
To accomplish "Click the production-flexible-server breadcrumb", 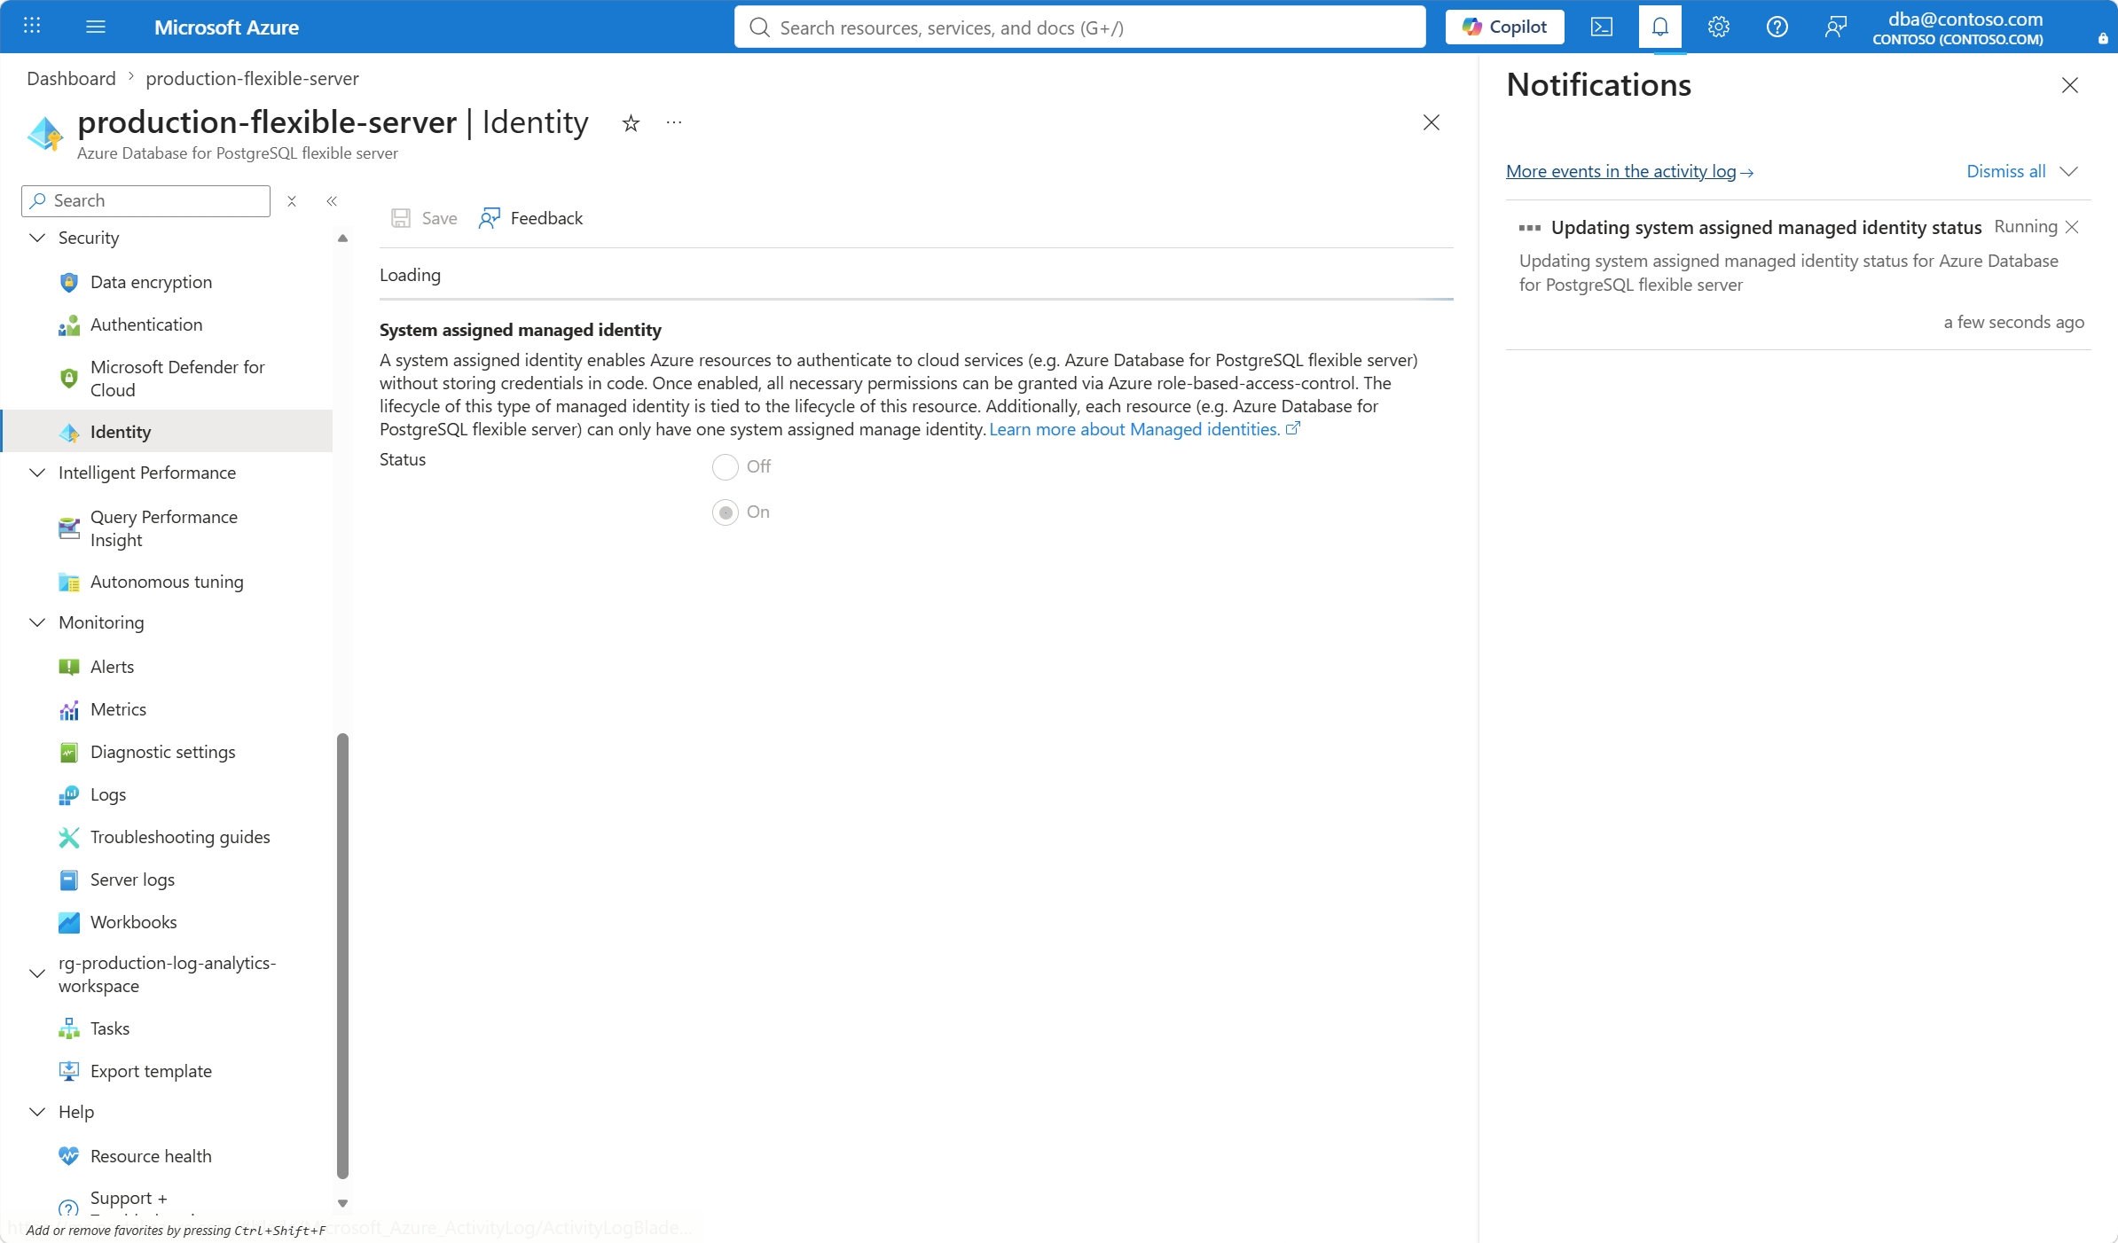I will (252, 78).
